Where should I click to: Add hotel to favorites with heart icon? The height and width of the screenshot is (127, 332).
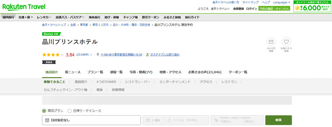pos(286,42)
